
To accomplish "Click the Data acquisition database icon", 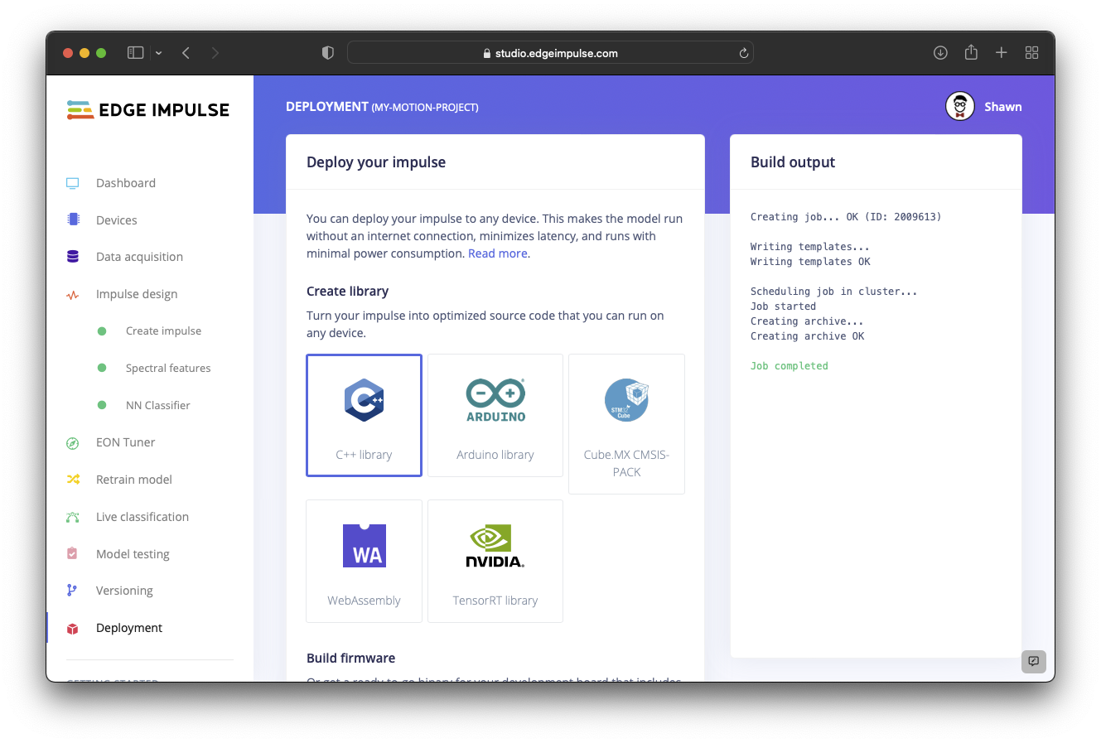I will click(x=73, y=257).
